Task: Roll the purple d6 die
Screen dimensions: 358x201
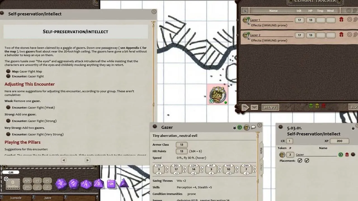Action: pyautogui.click(x=111, y=184)
